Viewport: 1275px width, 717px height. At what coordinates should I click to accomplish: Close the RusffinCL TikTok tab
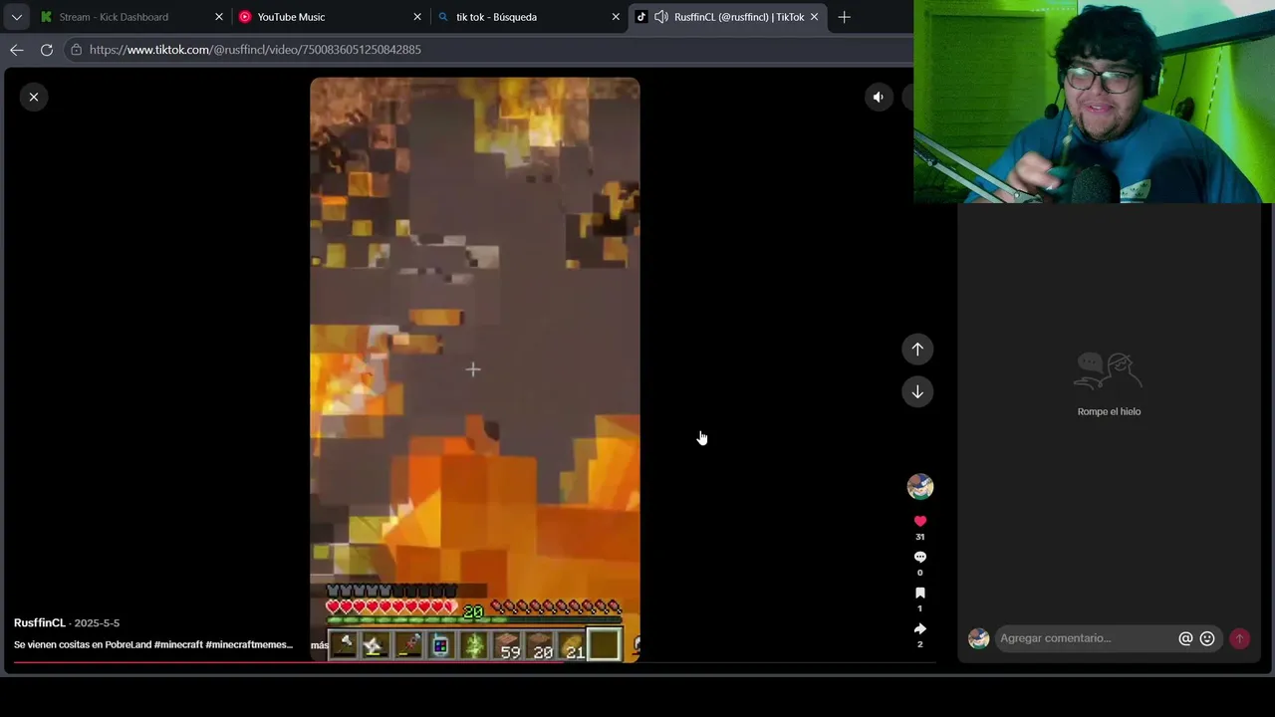point(814,17)
